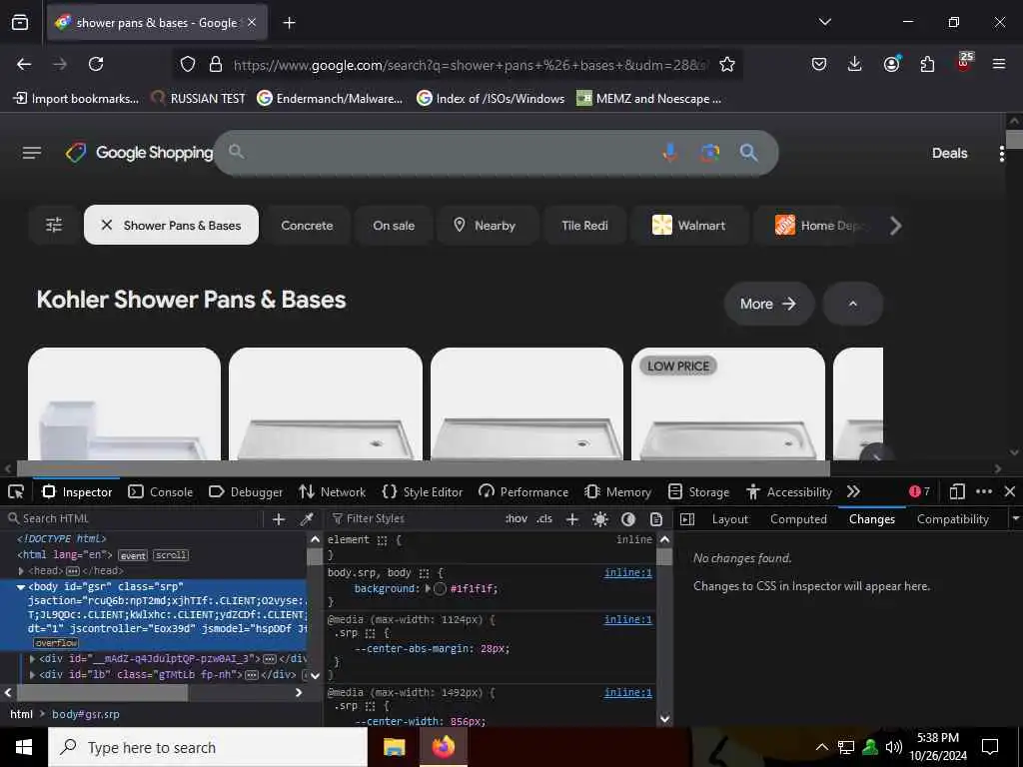Open the Extensions puzzle icon
1023x767 pixels.
point(927,64)
